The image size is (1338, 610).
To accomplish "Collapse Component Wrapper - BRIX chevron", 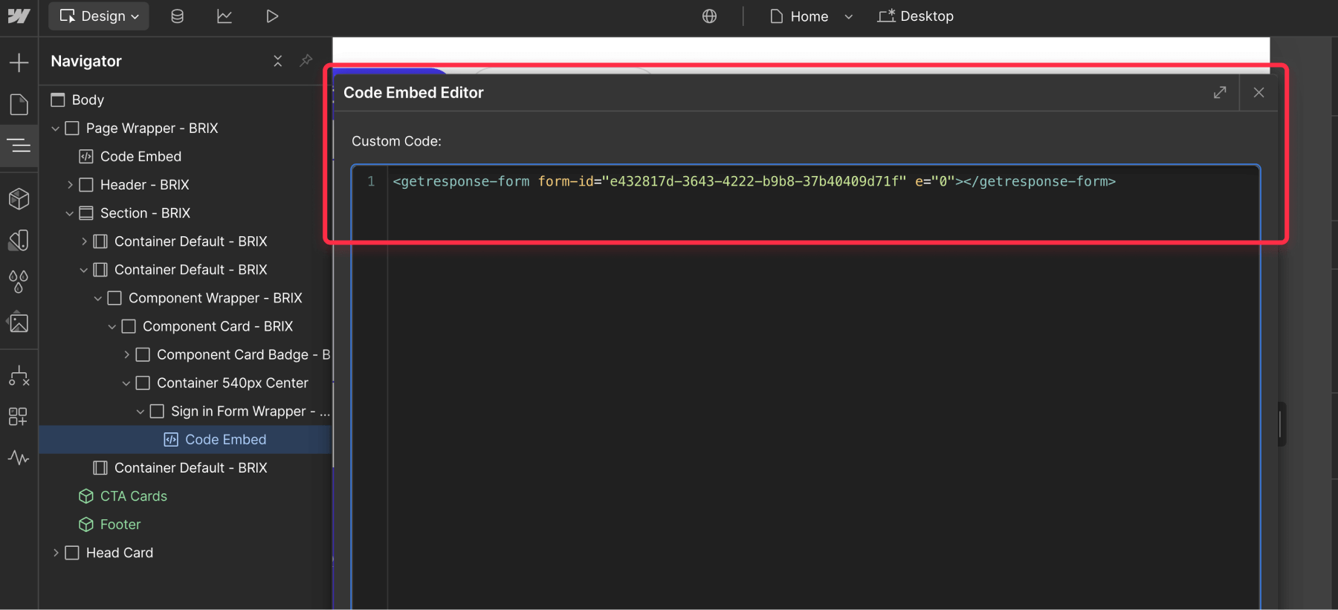I will click(98, 298).
